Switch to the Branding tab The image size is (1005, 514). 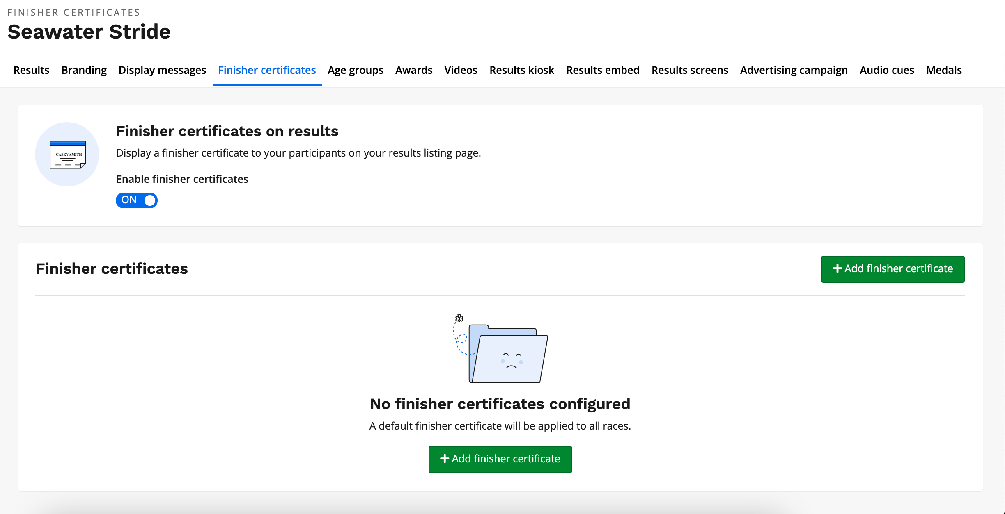(84, 70)
